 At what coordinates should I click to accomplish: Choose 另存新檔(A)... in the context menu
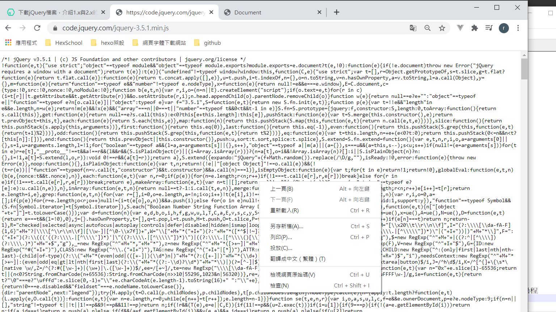pyautogui.click(x=320, y=226)
